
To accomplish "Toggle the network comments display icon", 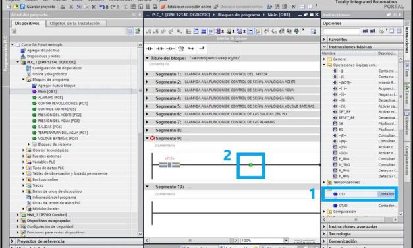I will tap(250, 32).
